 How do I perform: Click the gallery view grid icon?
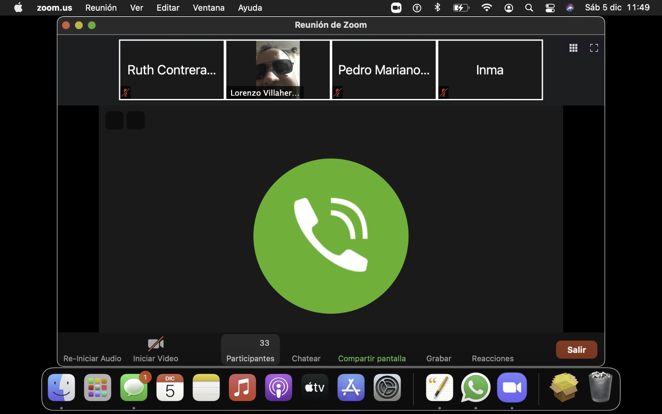tap(573, 48)
